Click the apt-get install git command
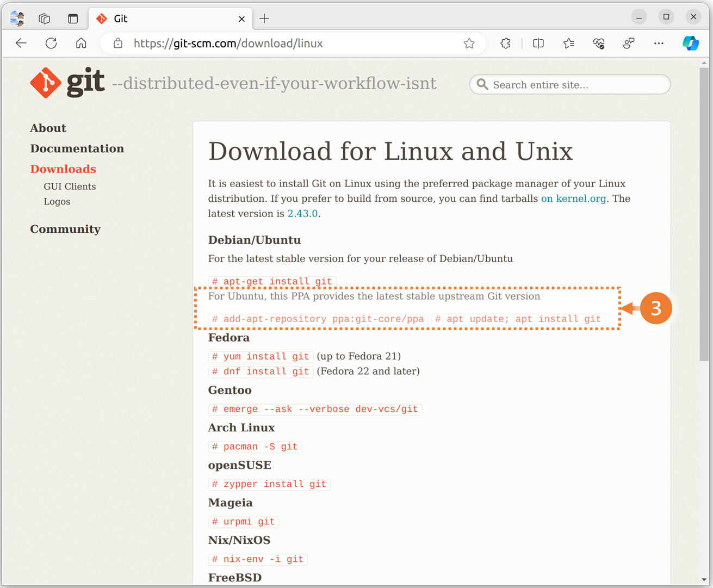This screenshot has height=588, width=713. pos(272,281)
